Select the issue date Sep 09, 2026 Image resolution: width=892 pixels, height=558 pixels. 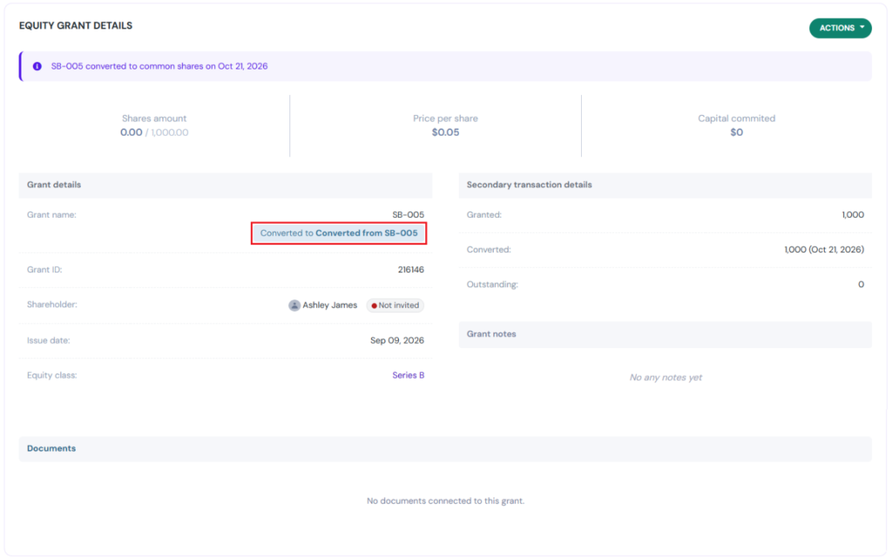397,340
